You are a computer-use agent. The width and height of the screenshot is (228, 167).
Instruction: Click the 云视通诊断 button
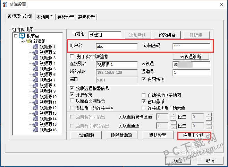tap(191, 56)
